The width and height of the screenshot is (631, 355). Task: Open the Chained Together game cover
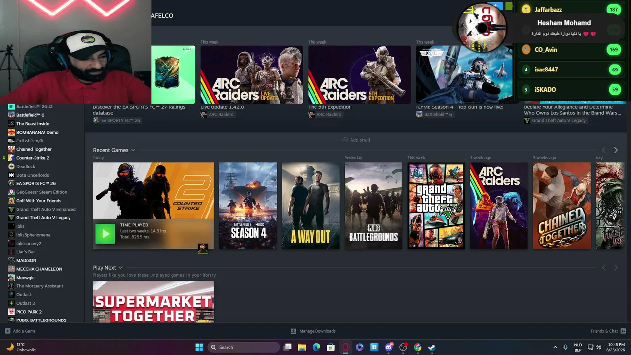coord(562,206)
